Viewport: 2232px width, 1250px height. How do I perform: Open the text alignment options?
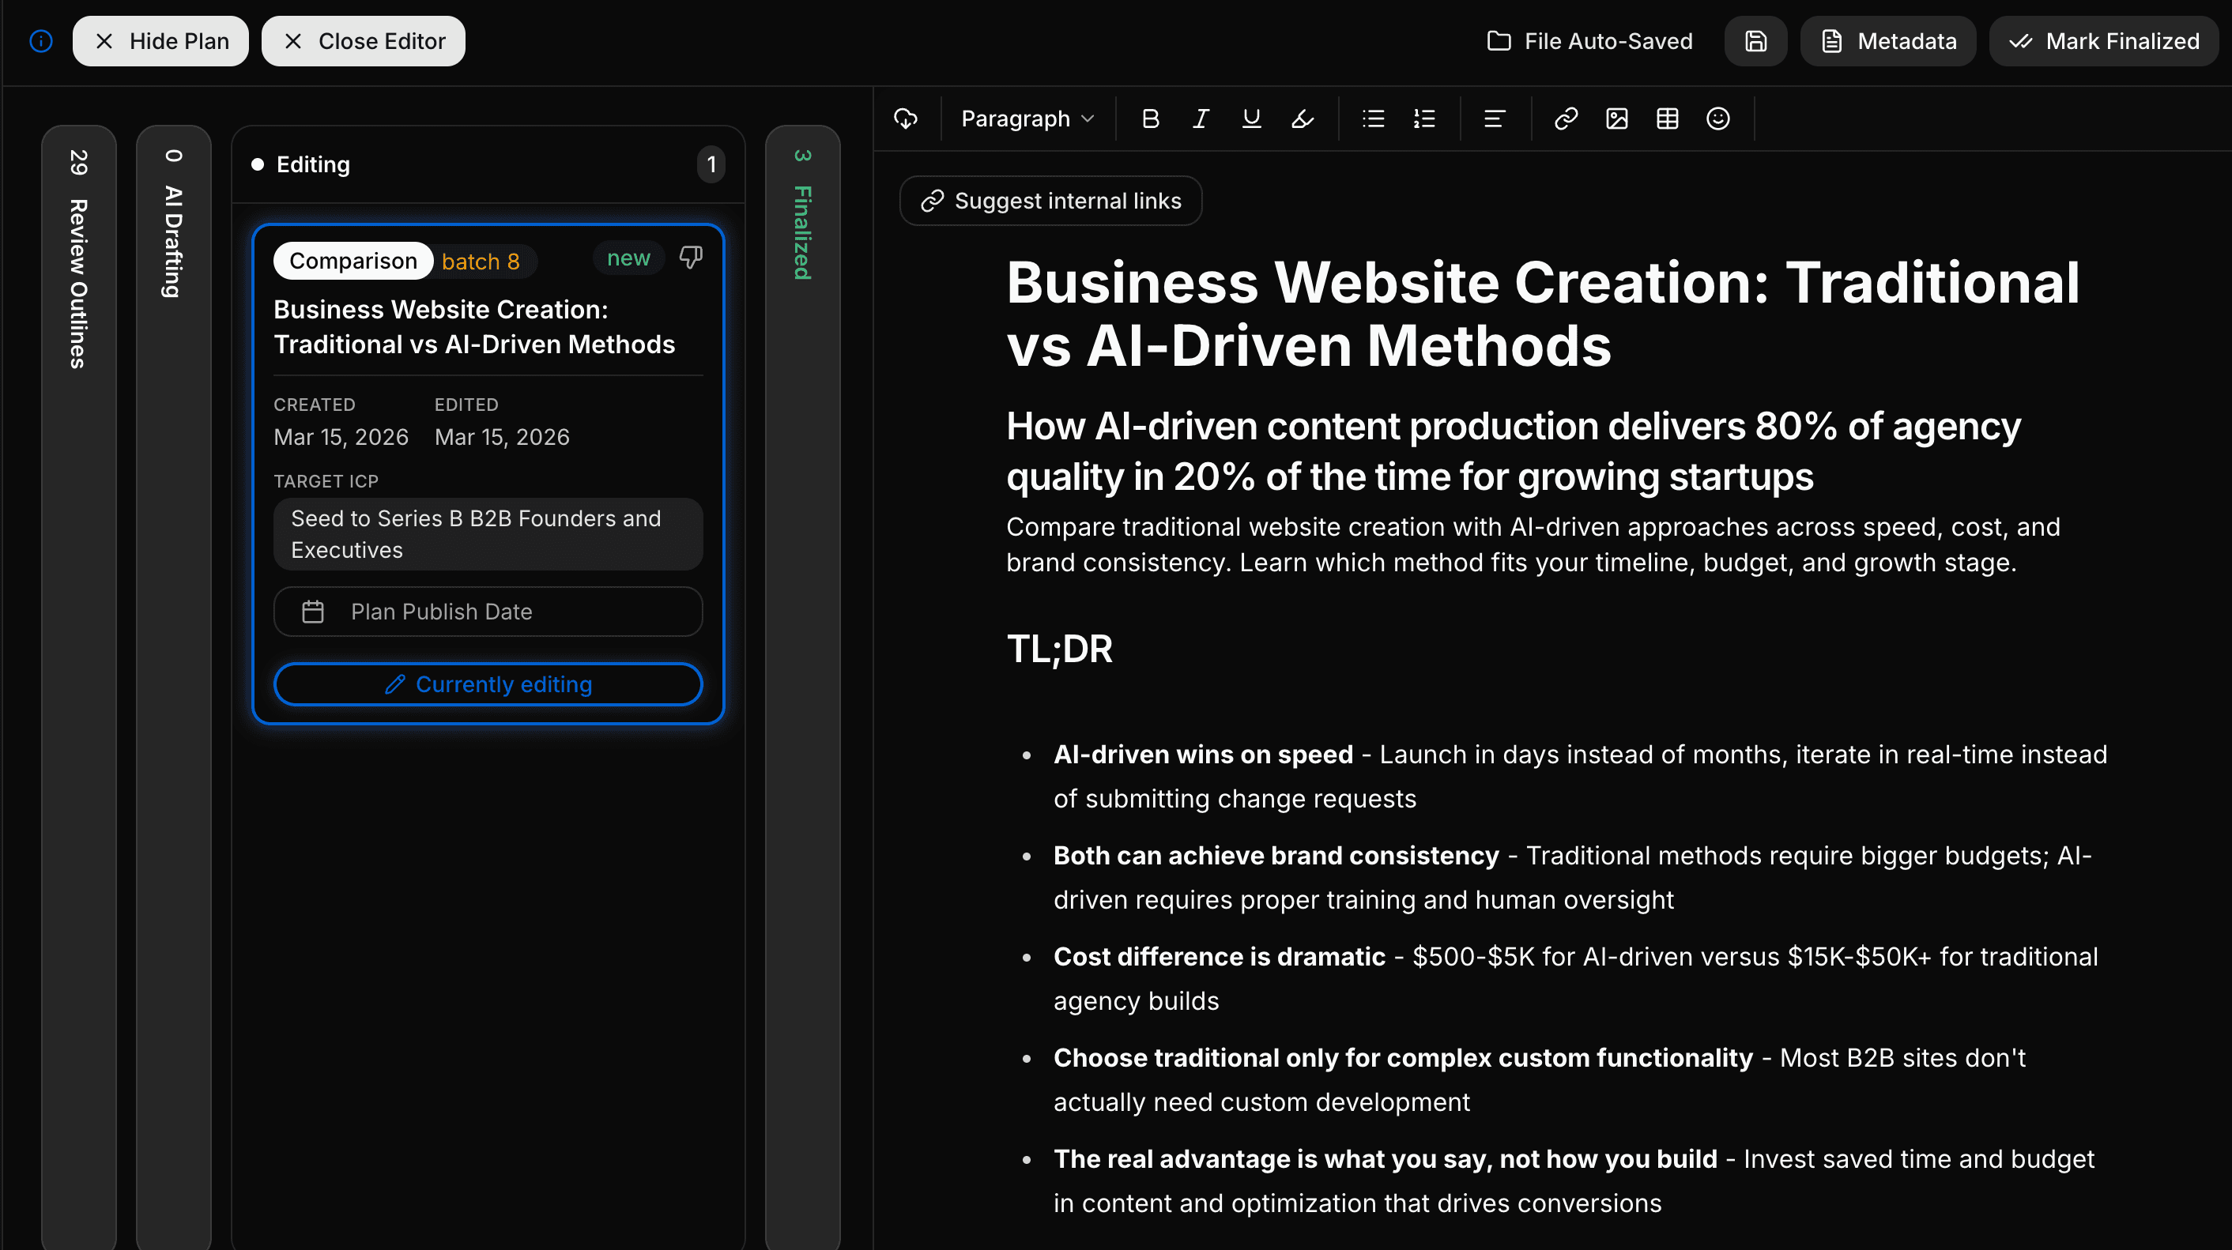(x=1494, y=119)
